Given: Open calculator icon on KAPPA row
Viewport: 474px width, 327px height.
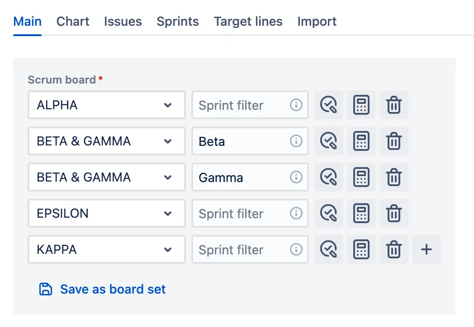Looking at the screenshot, I should pyautogui.click(x=361, y=250).
